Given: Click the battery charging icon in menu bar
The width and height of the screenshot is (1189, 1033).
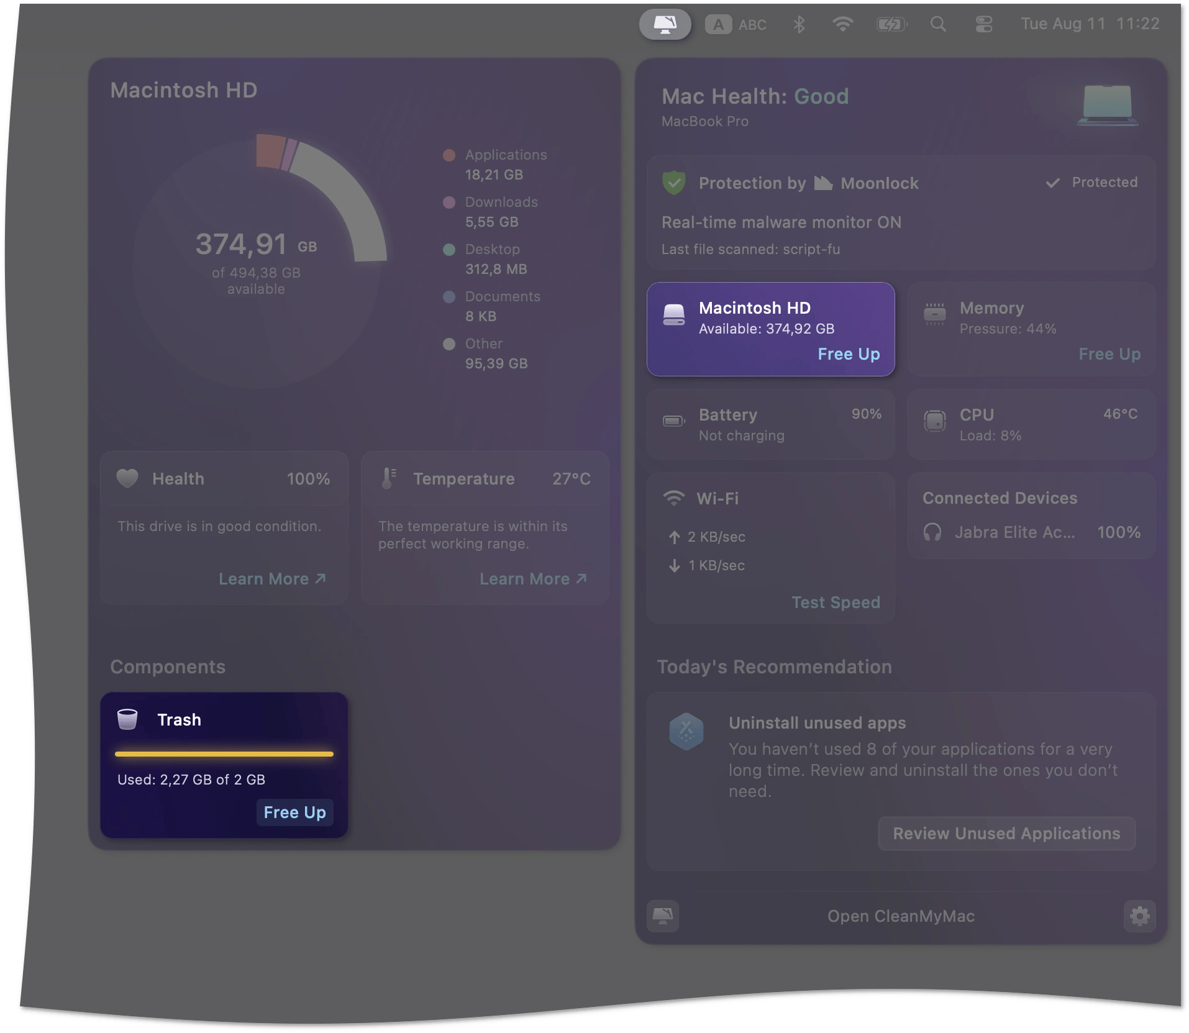Looking at the screenshot, I should [891, 24].
